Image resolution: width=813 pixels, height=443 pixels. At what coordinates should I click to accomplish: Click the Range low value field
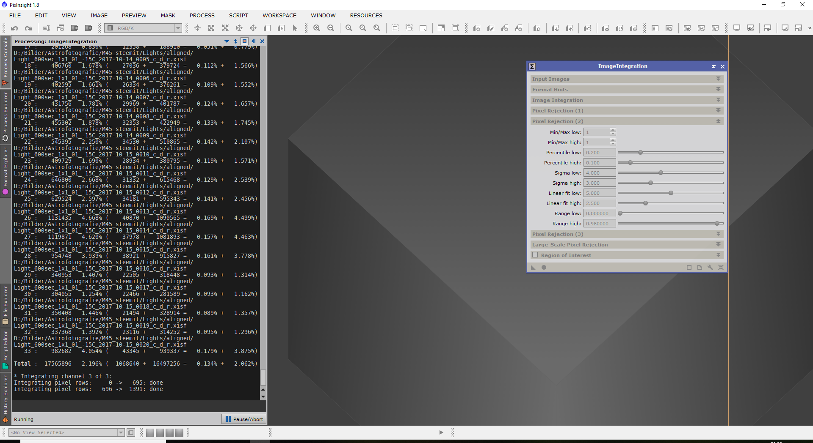600,213
